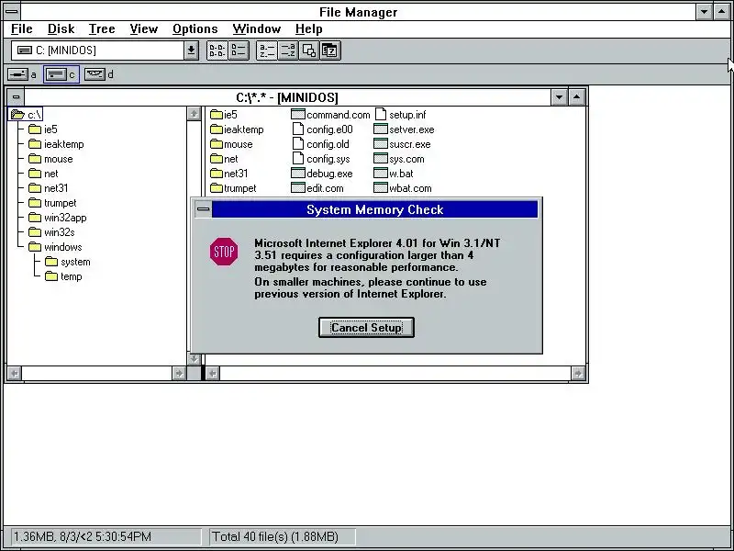This screenshot has height=551, width=734.
Task: Click status bar 1.36MB date text
Action: (x=83, y=536)
